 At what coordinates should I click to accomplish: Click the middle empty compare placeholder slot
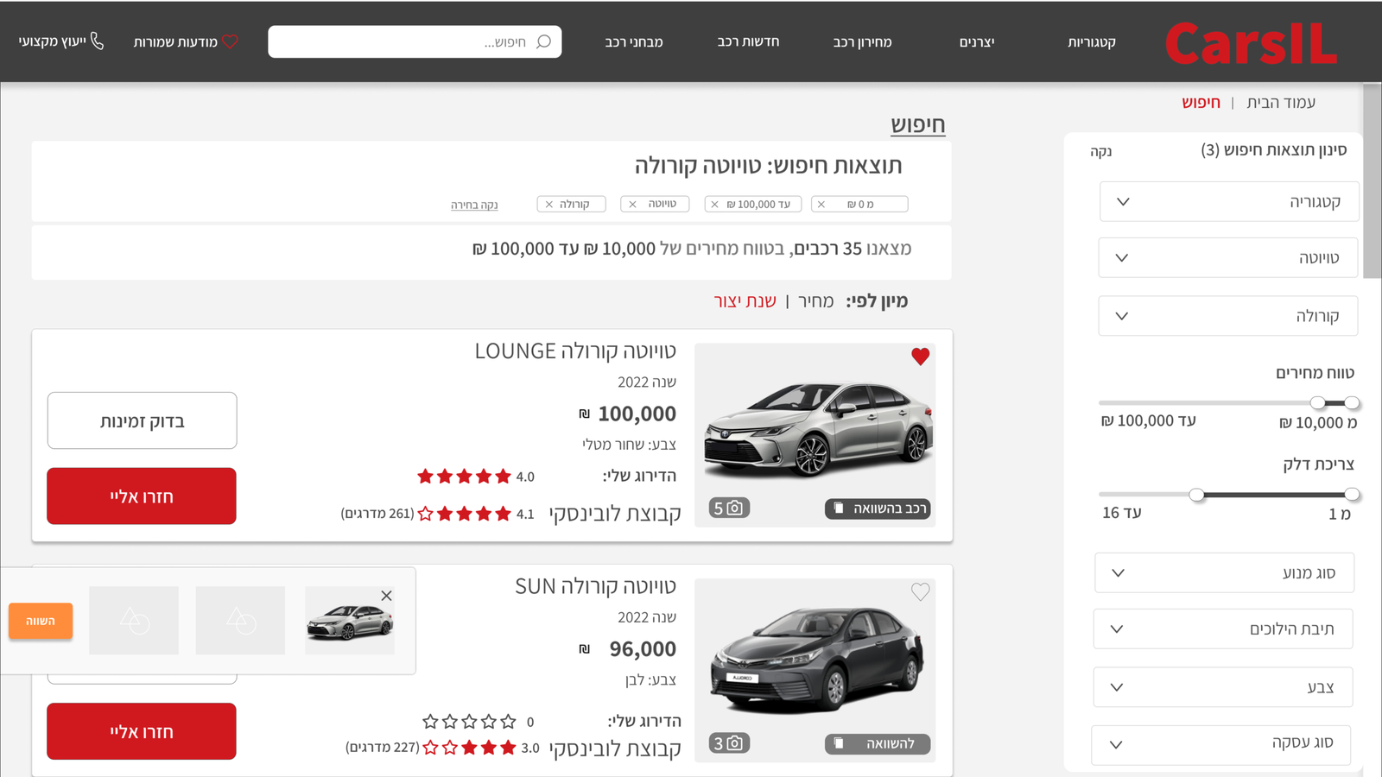[x=240, y=620]
